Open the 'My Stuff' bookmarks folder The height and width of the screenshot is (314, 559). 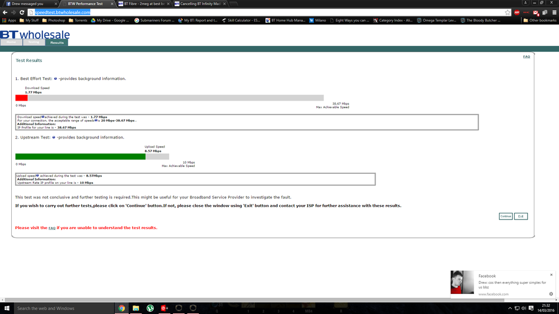(x=29, y=20)
